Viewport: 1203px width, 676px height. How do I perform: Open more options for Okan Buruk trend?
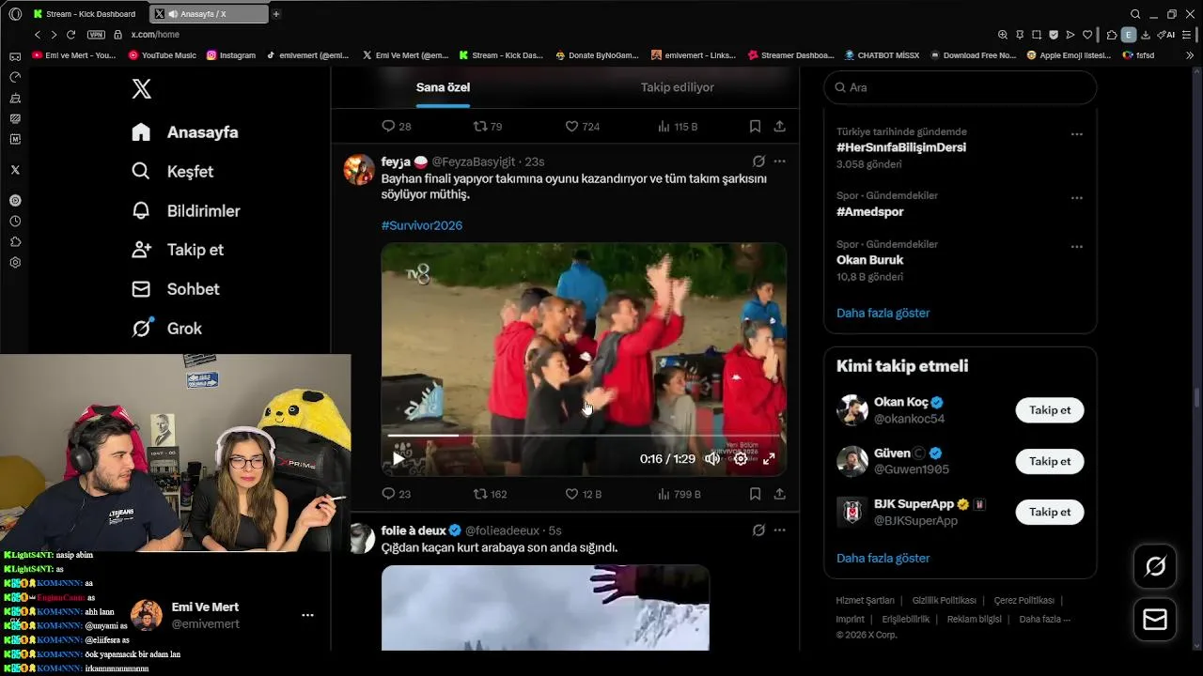click(x=1077, y=247)
